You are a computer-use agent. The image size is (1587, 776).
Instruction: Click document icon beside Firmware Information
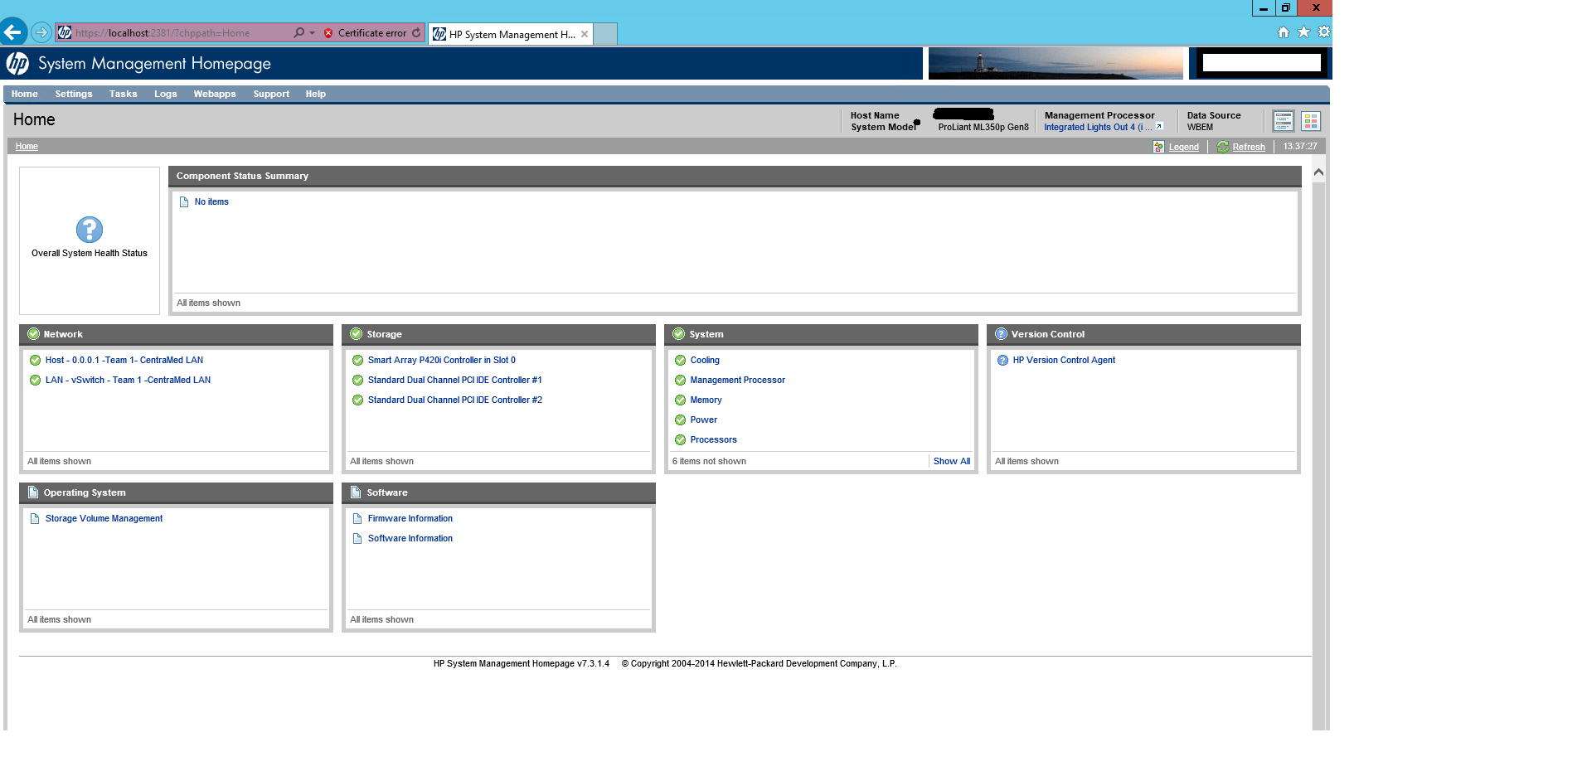[x=357, y=519]
